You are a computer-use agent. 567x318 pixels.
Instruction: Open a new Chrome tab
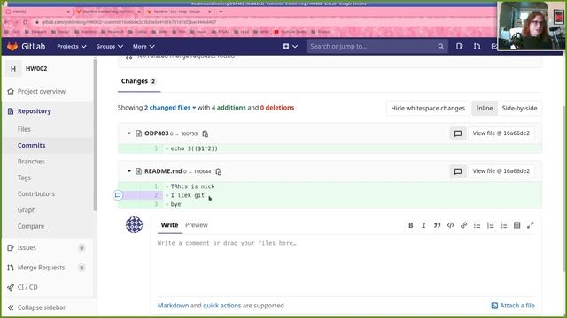[221, 11]
